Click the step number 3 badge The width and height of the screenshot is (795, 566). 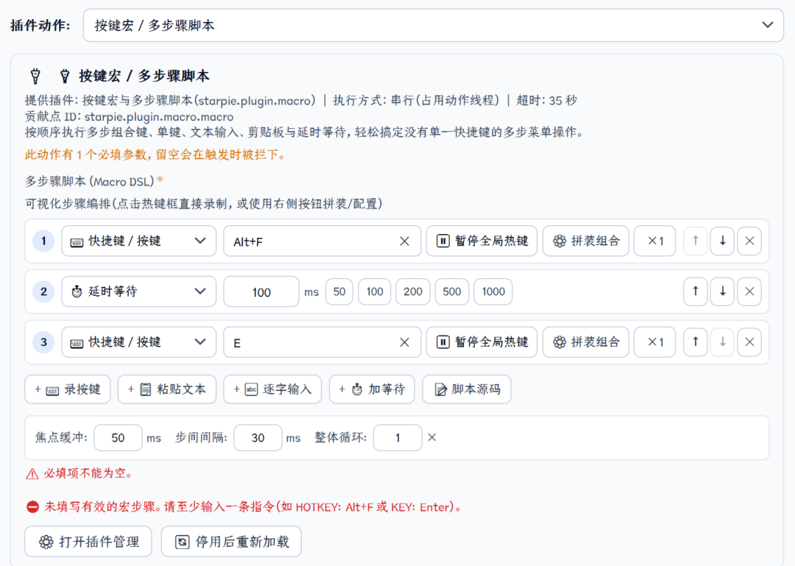tap(43, 342)
